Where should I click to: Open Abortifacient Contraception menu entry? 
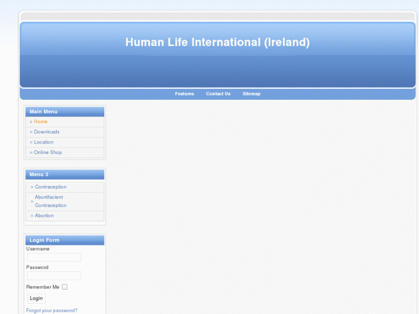(51, 201)
